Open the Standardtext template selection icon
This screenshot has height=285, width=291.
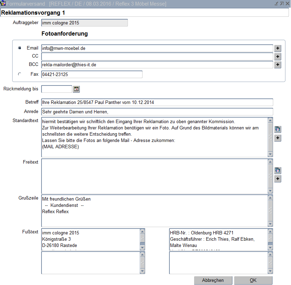278,129
